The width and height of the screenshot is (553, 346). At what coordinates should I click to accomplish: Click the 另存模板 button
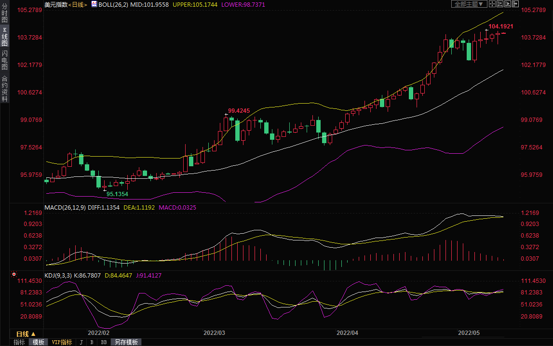[126, 342]
